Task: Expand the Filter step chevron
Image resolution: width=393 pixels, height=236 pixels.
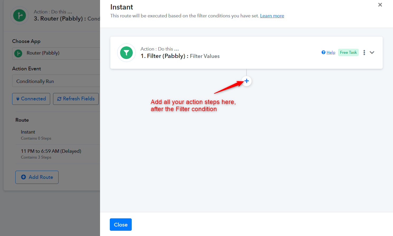Action: click(x=372, y=52)
